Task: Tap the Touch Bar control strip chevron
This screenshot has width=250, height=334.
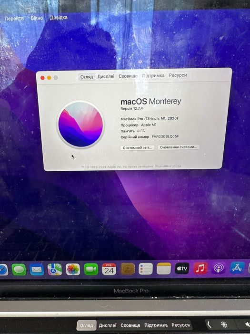Action: coord(210,324)
